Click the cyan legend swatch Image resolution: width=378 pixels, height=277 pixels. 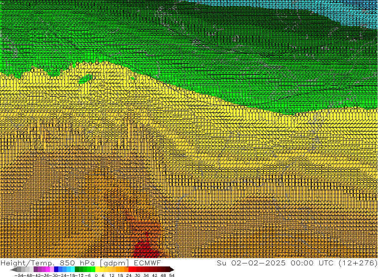tap(73, 269)
